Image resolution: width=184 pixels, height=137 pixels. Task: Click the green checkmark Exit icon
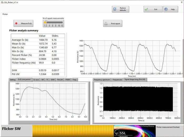click(146, 9)
